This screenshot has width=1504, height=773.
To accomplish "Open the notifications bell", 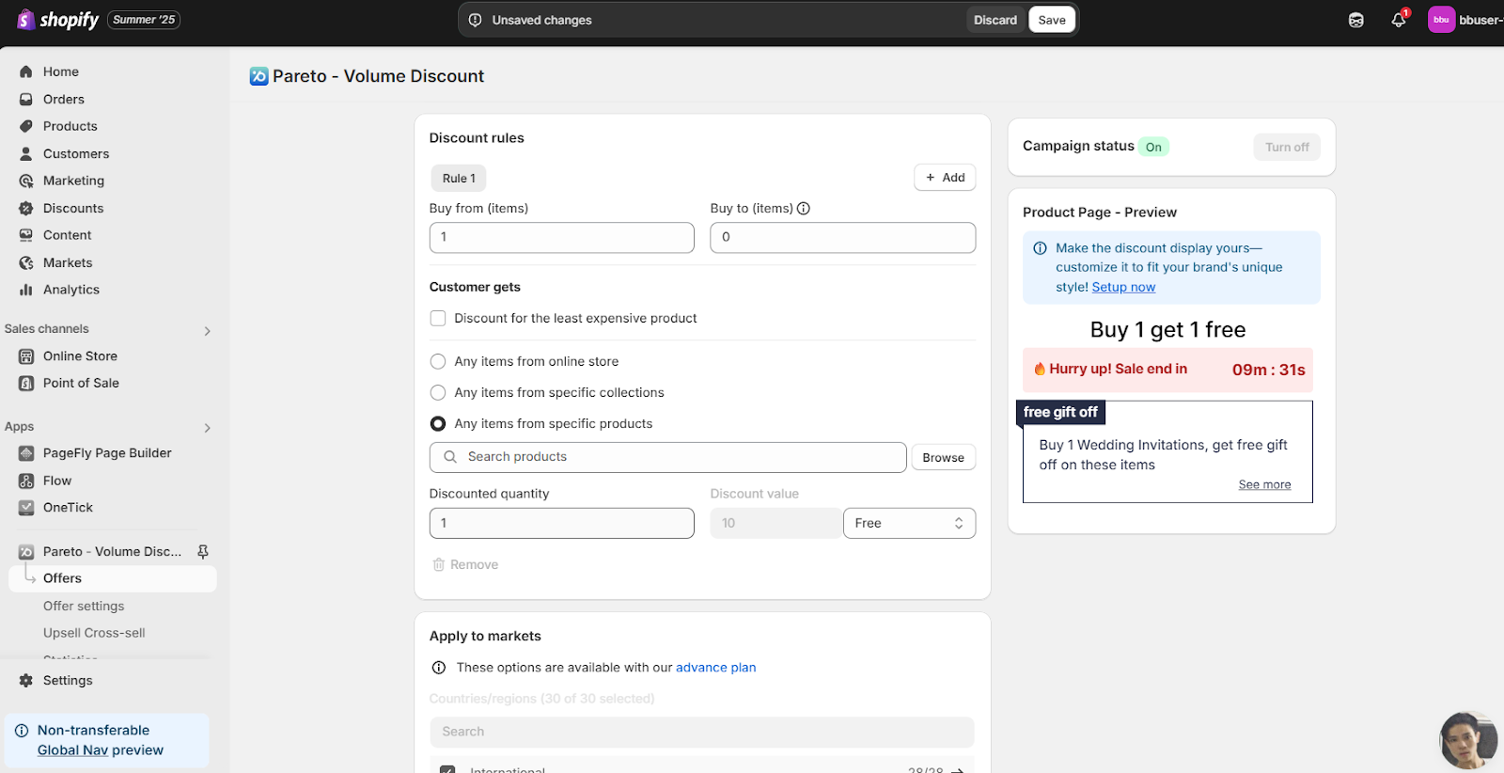I will point(1399,20).
